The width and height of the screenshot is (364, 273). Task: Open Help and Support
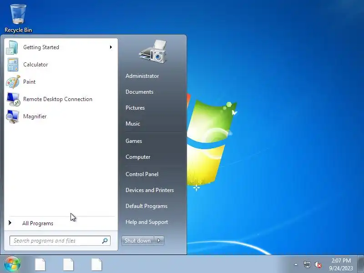click(147, 222)
